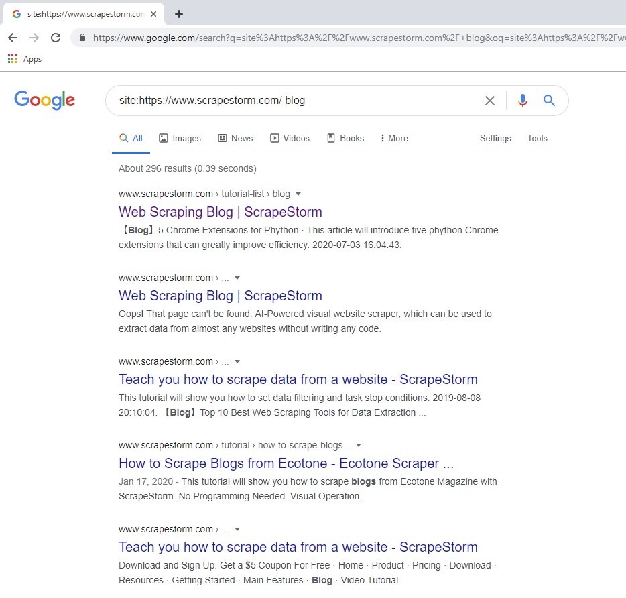Open dropdown next to tutorial-list › blog
Image resolution: width=626 pixels, height=598 pixels.
pyautogui.click(x=298, y=194)
